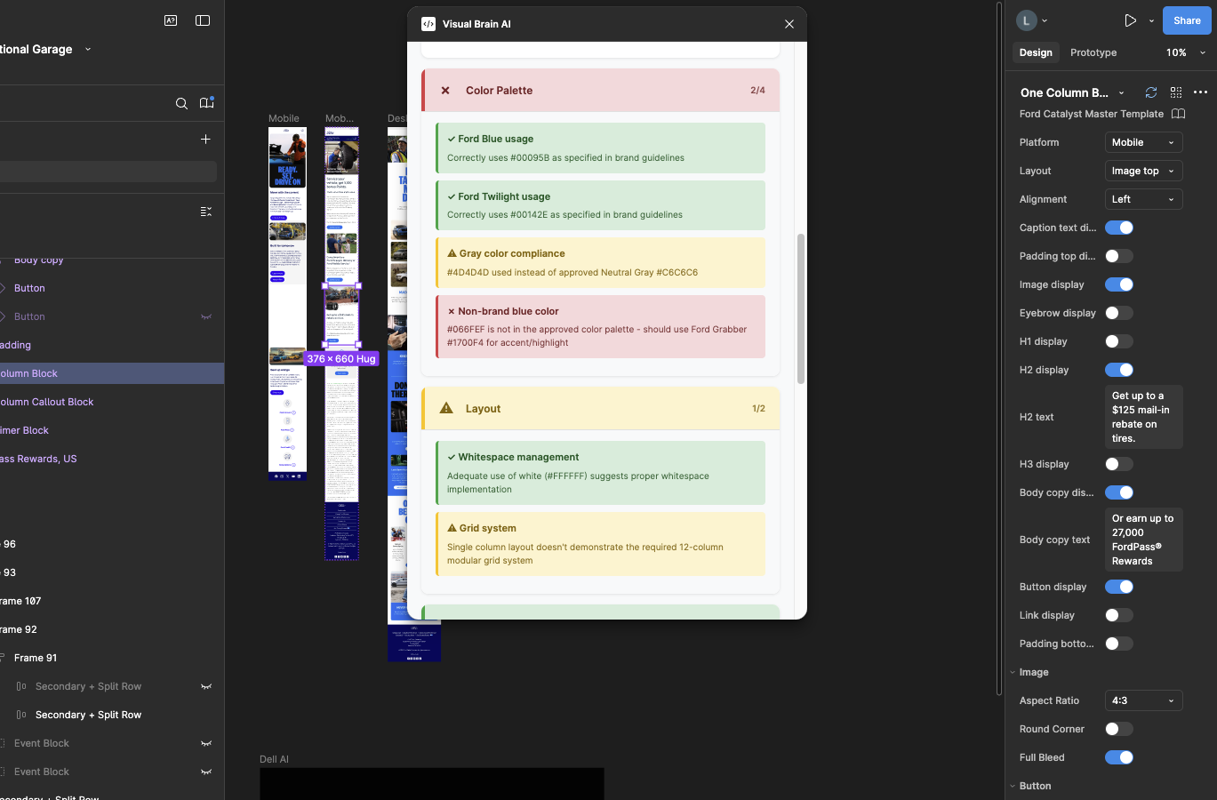Open layer search magnifier icon

click(181, 103)
